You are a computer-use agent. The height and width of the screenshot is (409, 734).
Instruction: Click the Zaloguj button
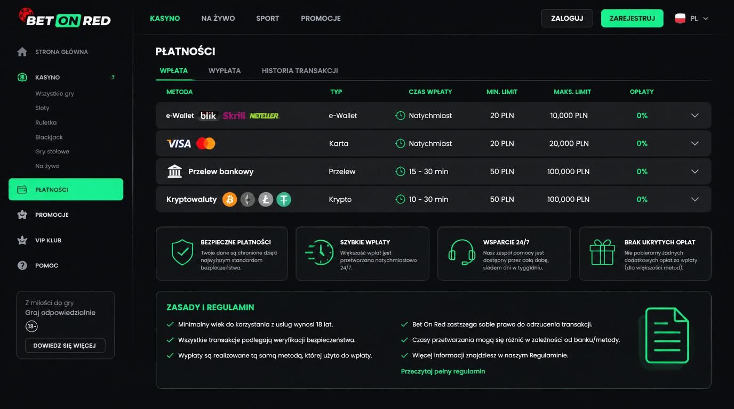point(567,18)
